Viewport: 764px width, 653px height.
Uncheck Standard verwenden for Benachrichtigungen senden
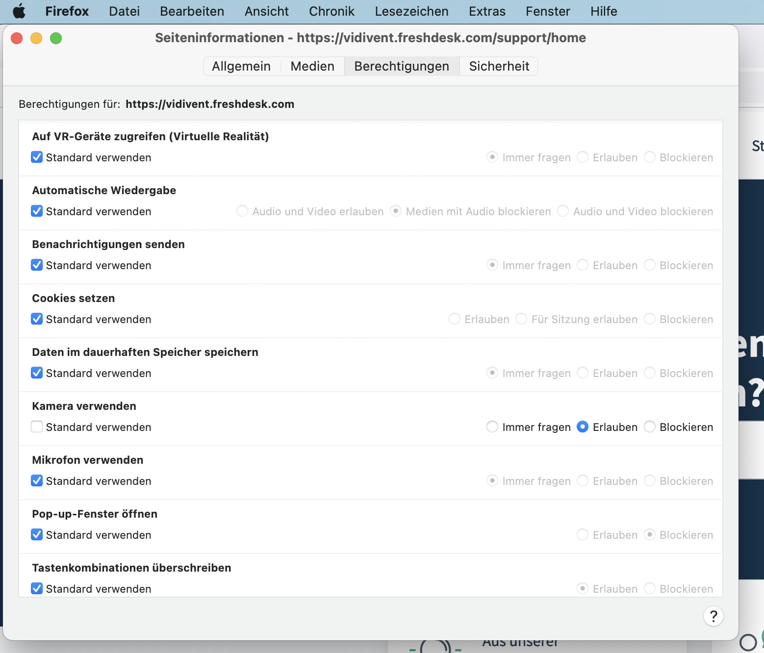[37, 265]
